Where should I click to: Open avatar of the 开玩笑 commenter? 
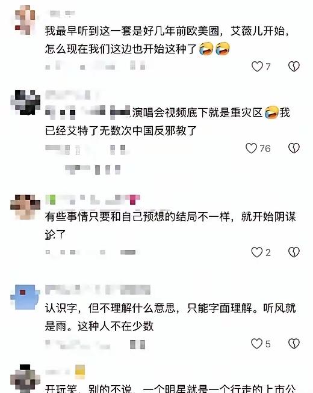[x=25, y=379]
